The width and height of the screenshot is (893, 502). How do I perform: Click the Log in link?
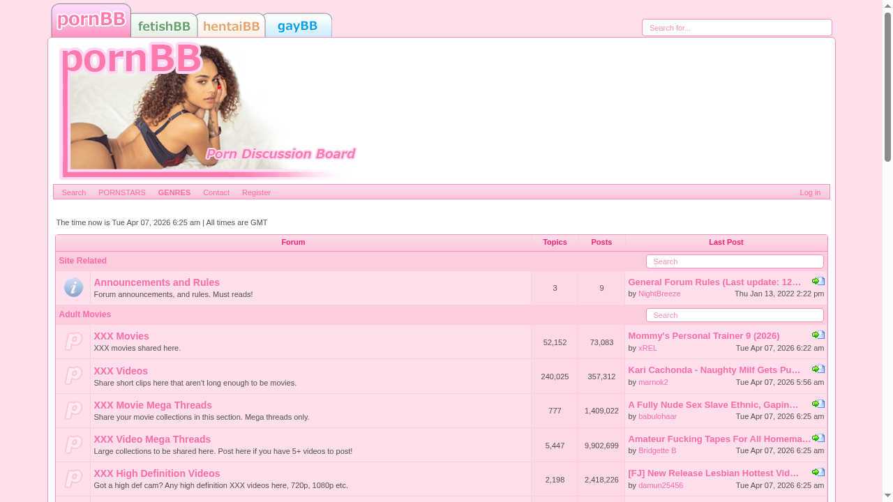(x=809, y=192)
